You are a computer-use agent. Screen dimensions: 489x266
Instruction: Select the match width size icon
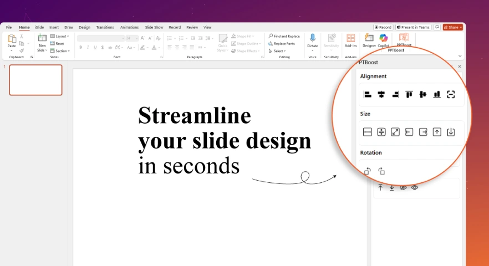[367, 132]
